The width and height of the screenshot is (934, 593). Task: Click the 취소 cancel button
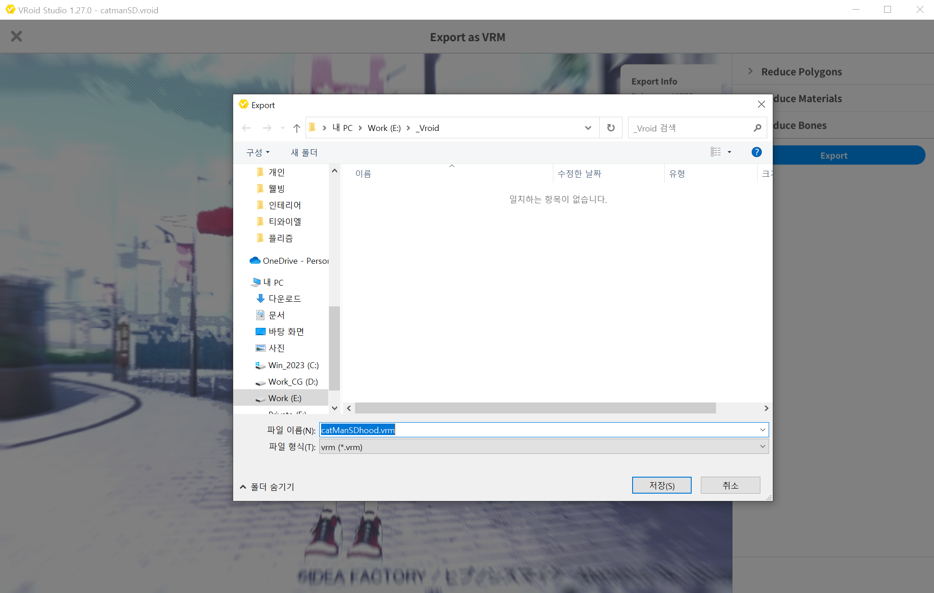click(730, 485)
